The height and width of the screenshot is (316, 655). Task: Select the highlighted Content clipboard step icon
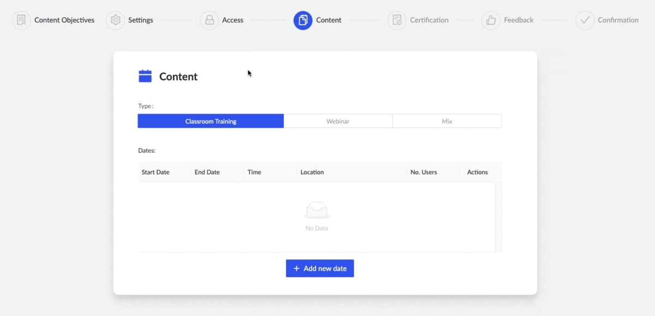[302, 20]
